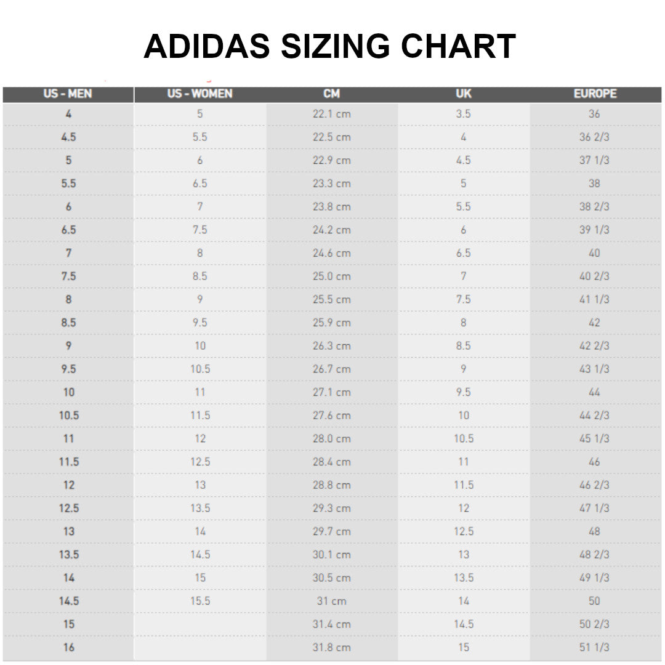Select Europe size 51 1/3

click(x=594, y=647)
